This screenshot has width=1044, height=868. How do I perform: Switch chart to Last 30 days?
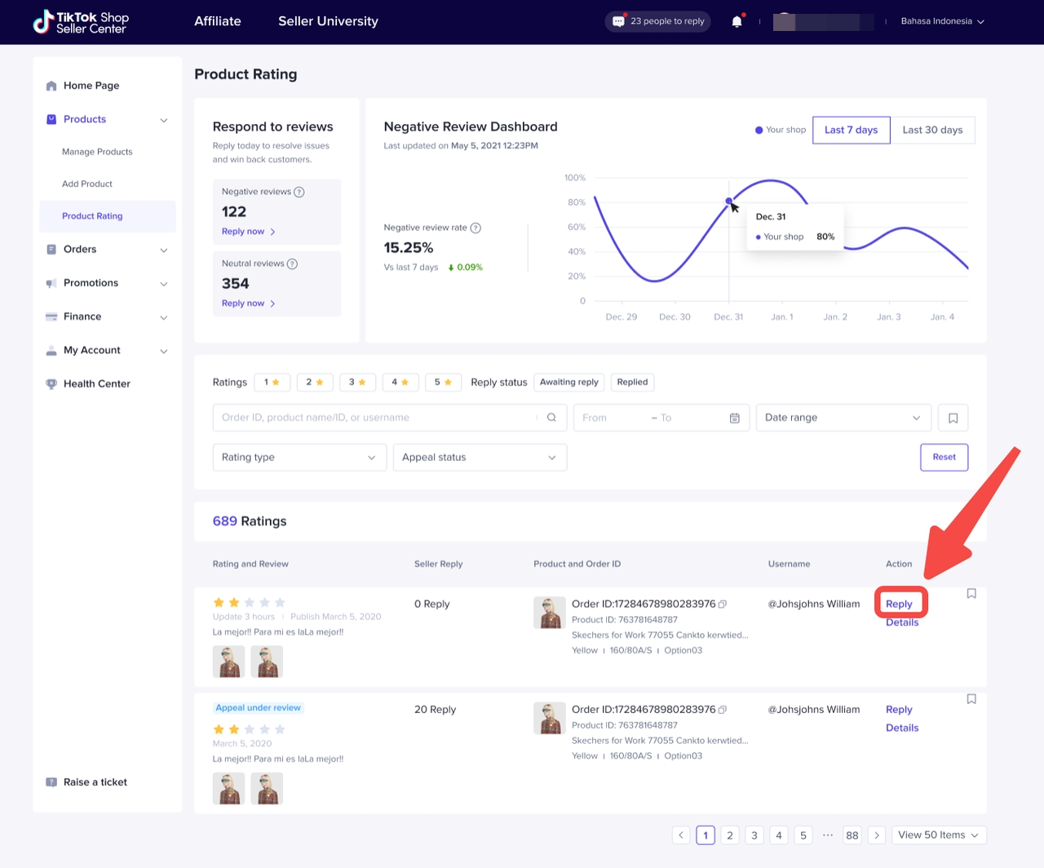pyautogui.click(x=932, y=130)
